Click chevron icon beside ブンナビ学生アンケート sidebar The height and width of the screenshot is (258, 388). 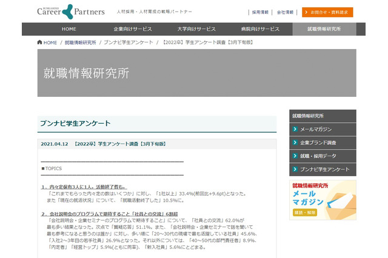295,169
